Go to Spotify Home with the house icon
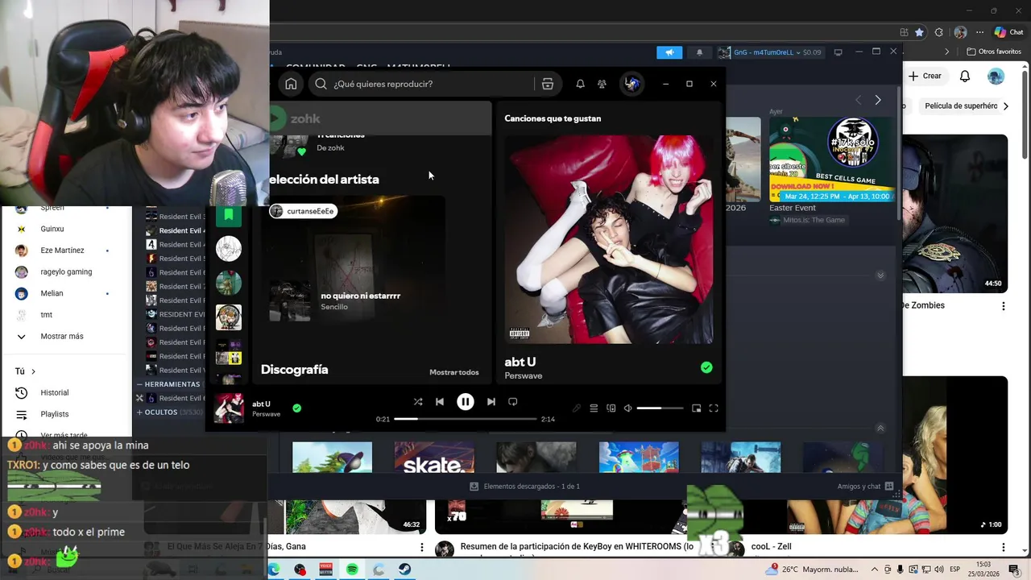This screenshot has height=580, width=1031. click(291, 84)
